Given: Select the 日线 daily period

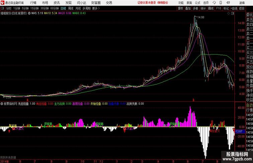Looking at the screenshot, I should tap(63, 8).
